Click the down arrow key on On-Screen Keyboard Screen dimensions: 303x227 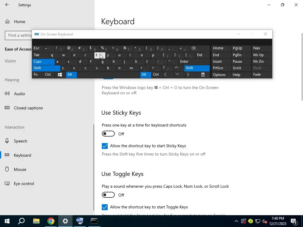click(177, 74)
